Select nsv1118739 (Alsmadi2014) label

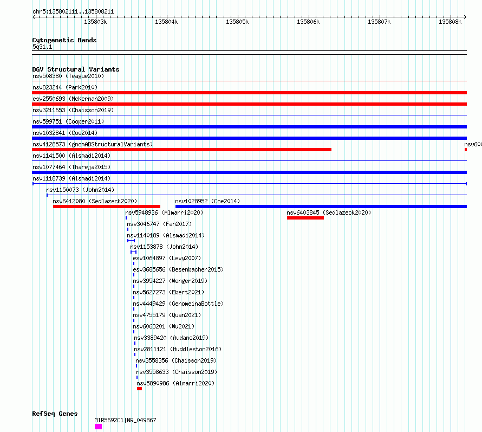[71, 178]
